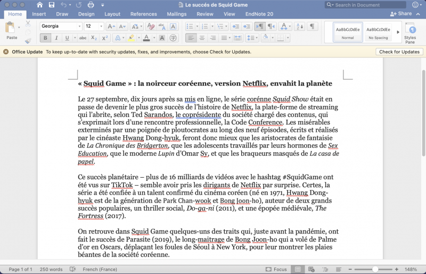The image size is (426, 274).
Task: Increase font size with larger A icon
Action: pyautogui.click(x=111, y=27)
